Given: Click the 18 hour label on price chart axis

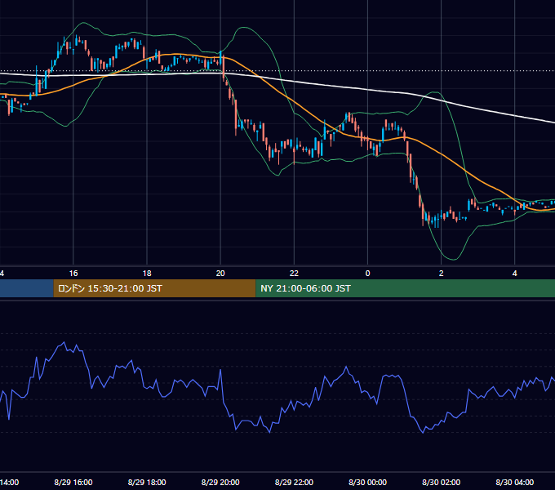Looking at the screenshot, I should (x=147, y=274).
